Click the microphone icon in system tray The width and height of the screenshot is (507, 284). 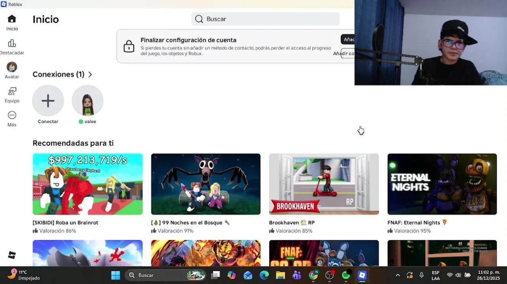[x=422, y=275]
